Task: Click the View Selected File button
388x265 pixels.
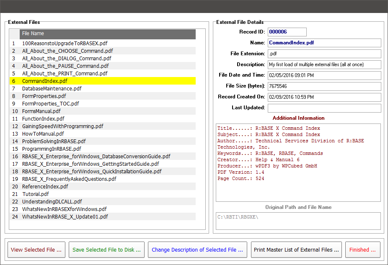Action: click(x=36, y=250)
